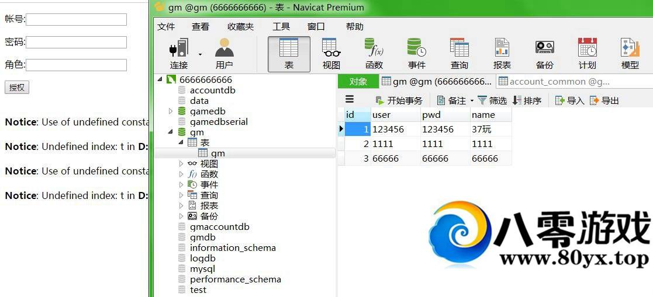653x297 pixels.
Task: Open the 查询 (Query) toolbar icon
Action: tap(459, 54)
